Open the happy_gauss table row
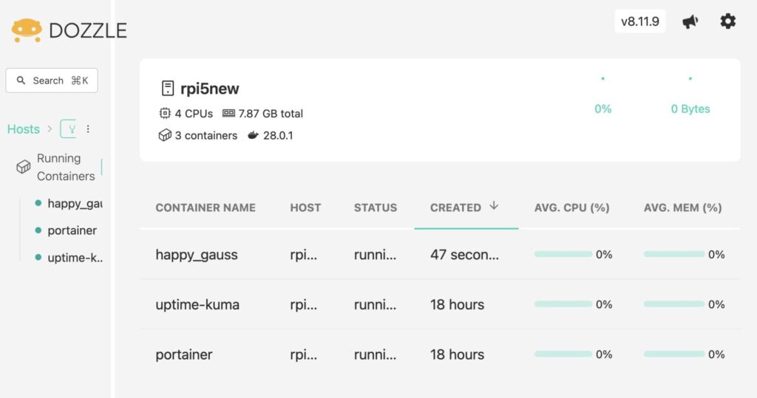This screenshot has height=398, width=757. (x=440, y=254)
